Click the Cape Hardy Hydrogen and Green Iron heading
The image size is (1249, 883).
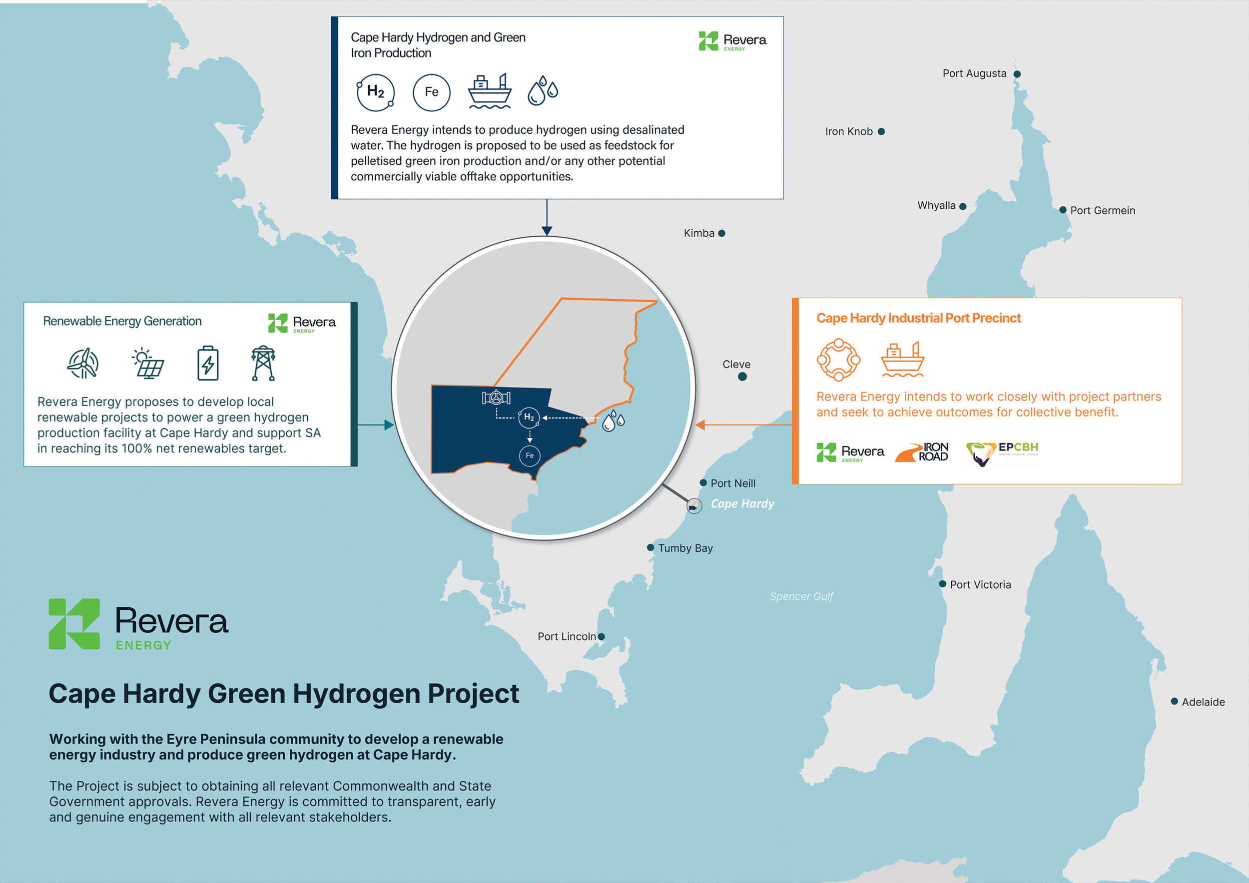click(x=438, y=45)
